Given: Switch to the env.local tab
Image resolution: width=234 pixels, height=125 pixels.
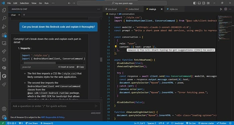Looking at the screenshot, I should [x=113, y=9].
